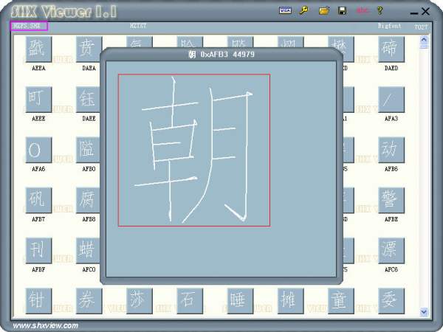Select glyph thumbnail above DAED
This screenshot has width=443, height=332.
point(391,49)
